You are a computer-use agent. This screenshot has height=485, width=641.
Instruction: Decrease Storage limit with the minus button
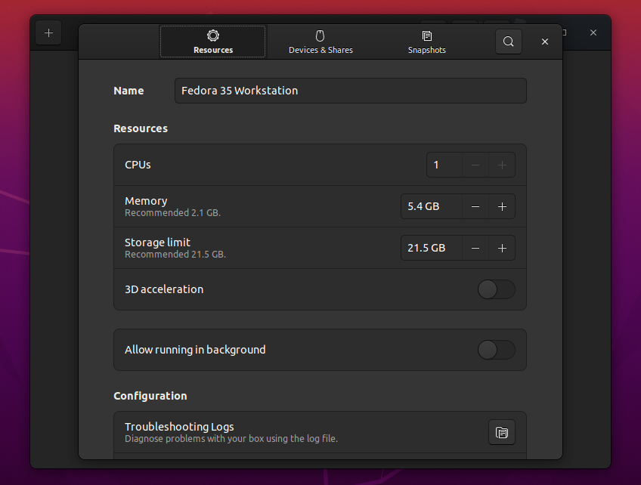(x=475, y=248)
